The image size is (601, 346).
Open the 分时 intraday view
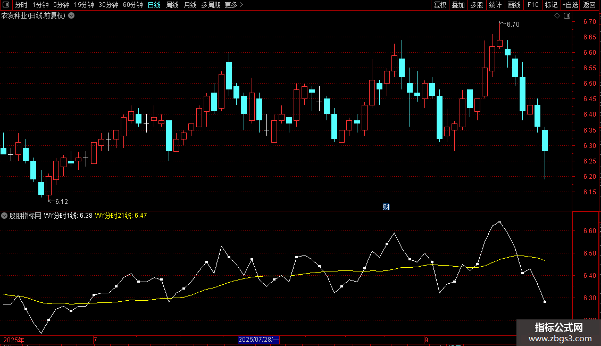click(21, 5)
